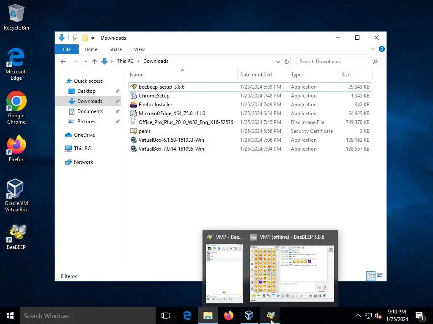Open recent locations dropdown arrow
This screenshot has height=324, width=433.
point(85,62)
